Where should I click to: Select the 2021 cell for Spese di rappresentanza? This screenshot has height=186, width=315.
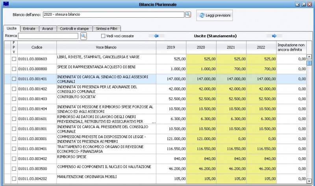point(231,69)
